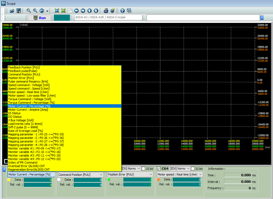Click the help question mark icon
This screenshot has height=199, width=273.
tap(122, 11)
